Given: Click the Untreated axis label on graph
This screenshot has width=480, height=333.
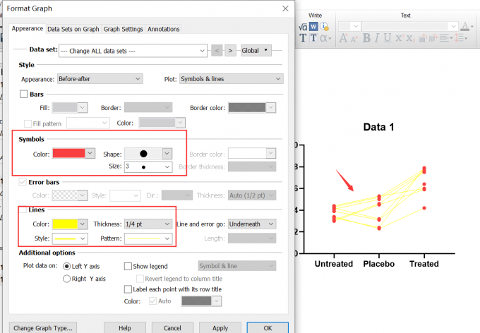Looking at the screenshot, I should 334,264.
